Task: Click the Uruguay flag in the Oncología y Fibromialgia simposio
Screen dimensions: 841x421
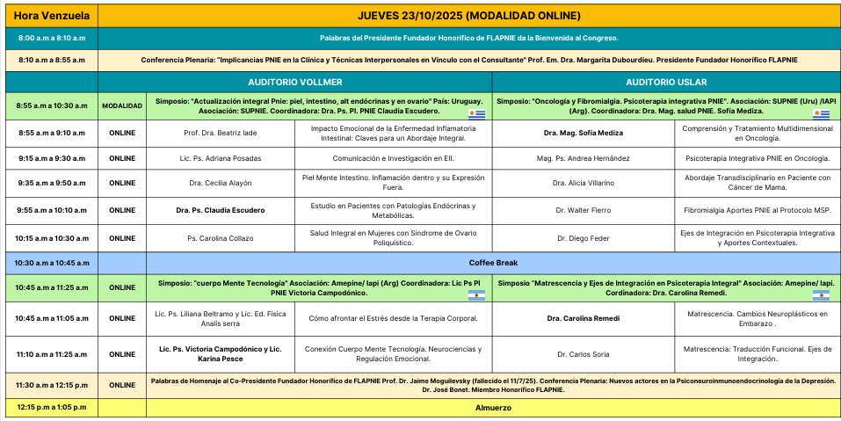Action: tap(821, 114)
